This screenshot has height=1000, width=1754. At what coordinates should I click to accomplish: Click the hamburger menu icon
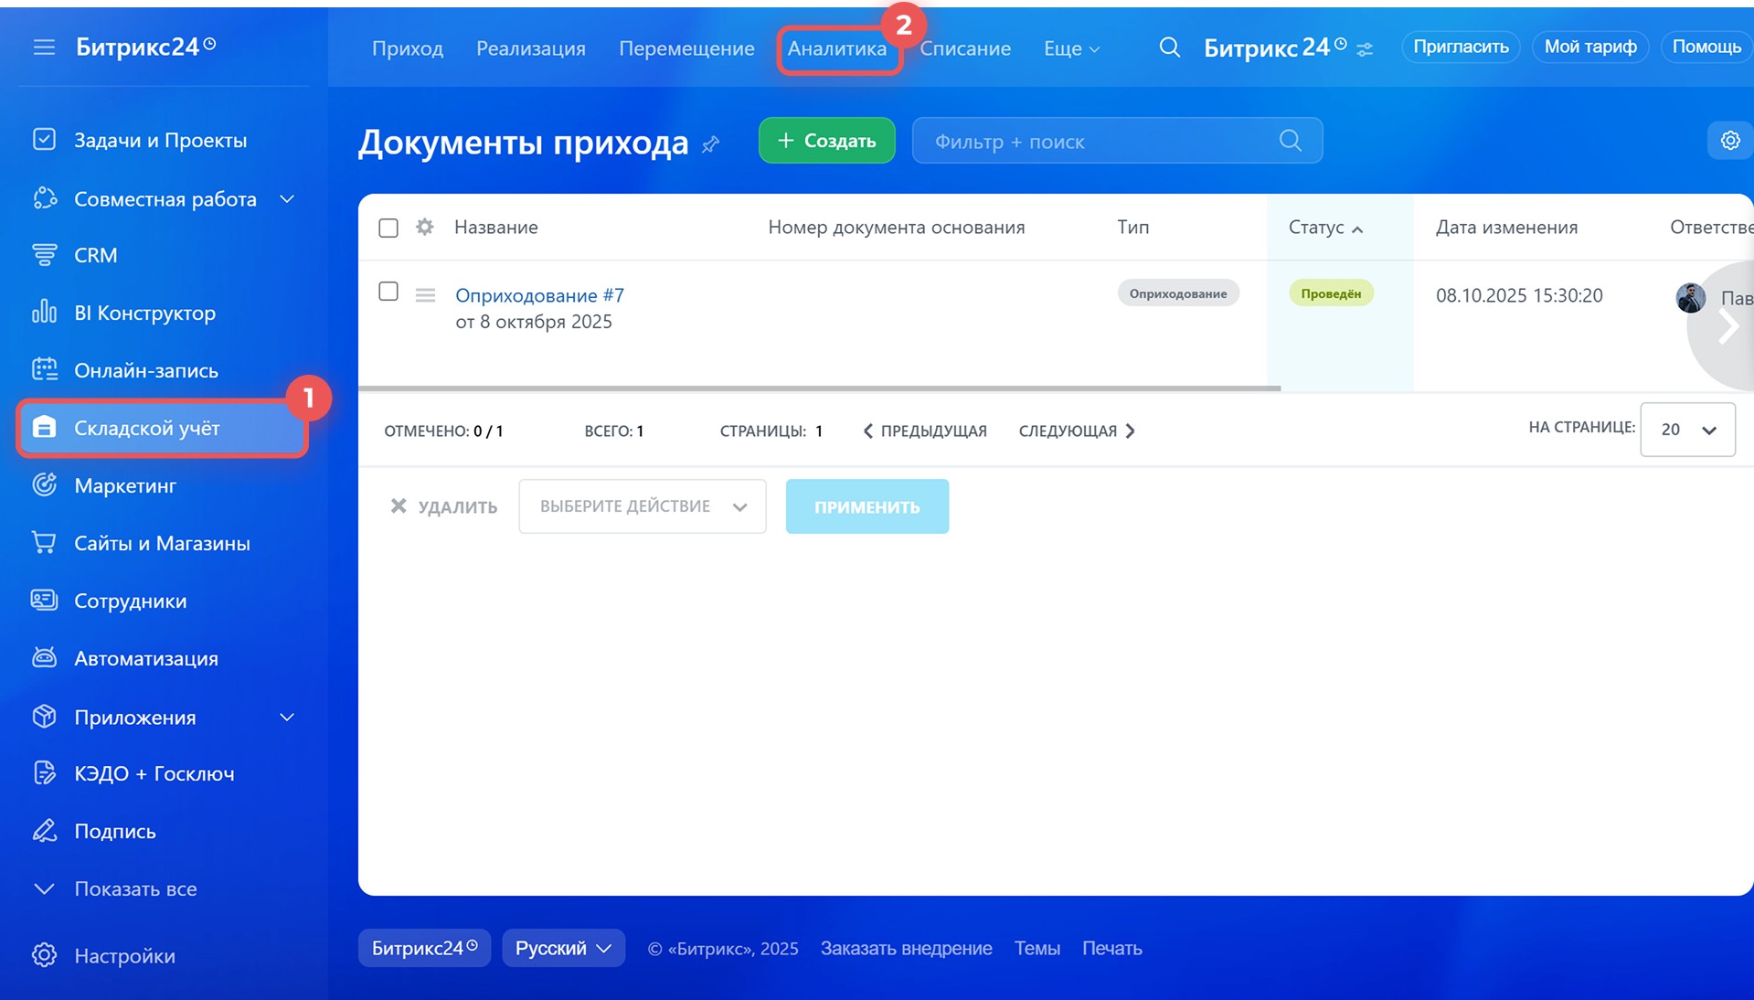44,47
